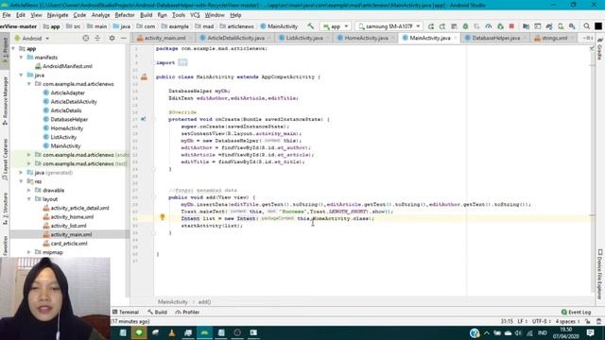Switch to the strings.xml tab
Viewport: 605px width, 340px height.
[554, 38]
